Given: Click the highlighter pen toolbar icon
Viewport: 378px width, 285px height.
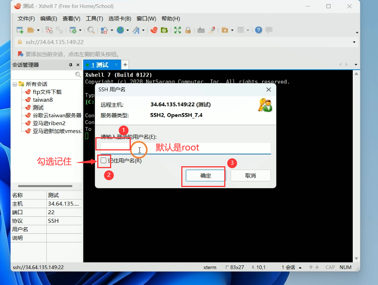Looking at the screenshot, I should (x=212, y=30).
